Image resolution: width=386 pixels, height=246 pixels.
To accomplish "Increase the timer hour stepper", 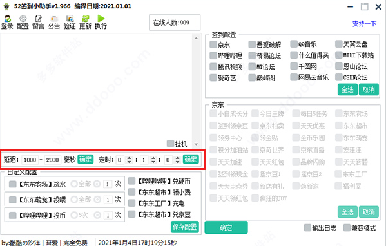I will 129,158.
